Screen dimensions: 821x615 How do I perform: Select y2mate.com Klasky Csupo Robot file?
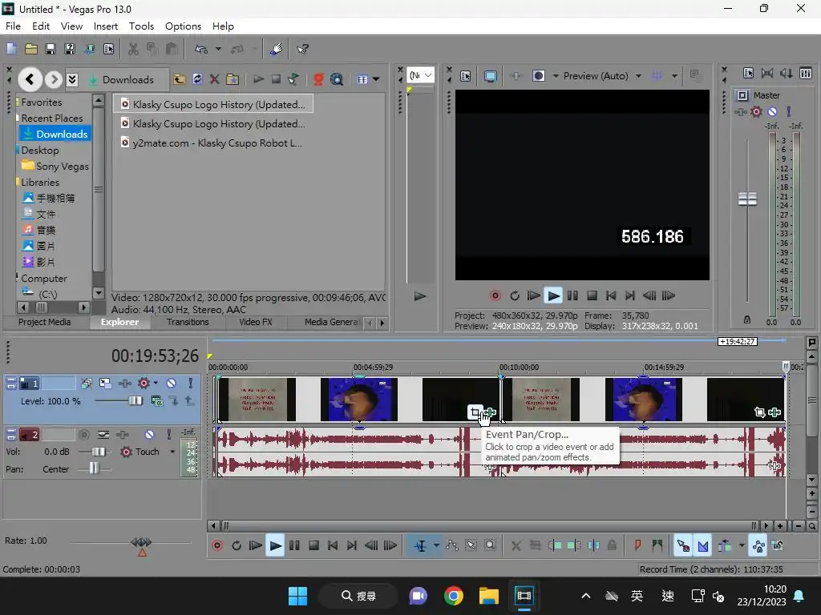pyautogui.click(x=212, y=143)
